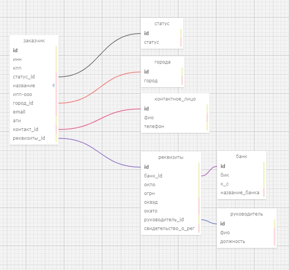Select the заказчик table title

[34, 41]
